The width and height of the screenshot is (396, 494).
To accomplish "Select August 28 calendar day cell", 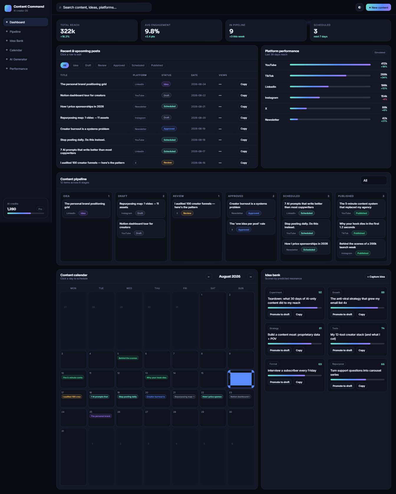I will click(x=185, y=418).
